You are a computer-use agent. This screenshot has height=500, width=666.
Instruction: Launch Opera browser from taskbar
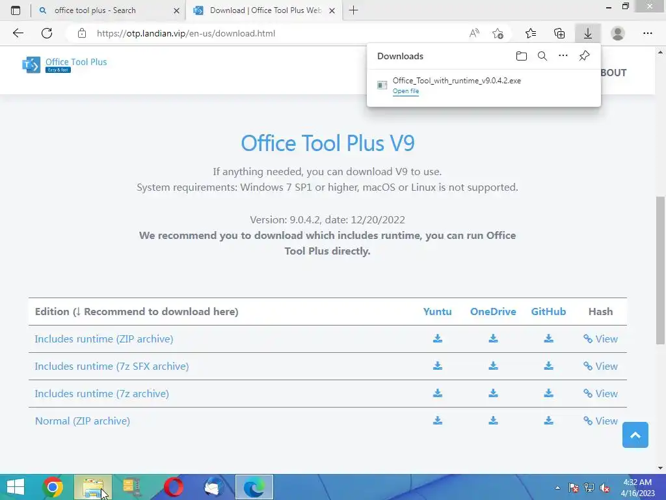tap(174, 487)
